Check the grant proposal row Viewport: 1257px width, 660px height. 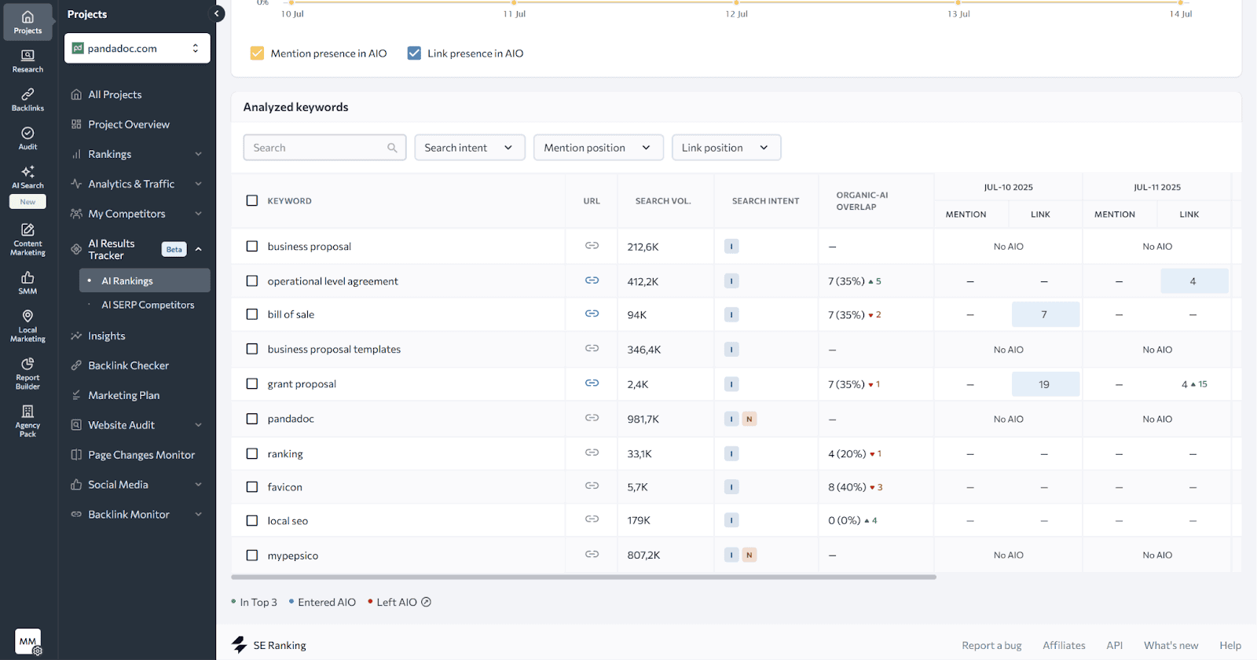pos(252,383)
